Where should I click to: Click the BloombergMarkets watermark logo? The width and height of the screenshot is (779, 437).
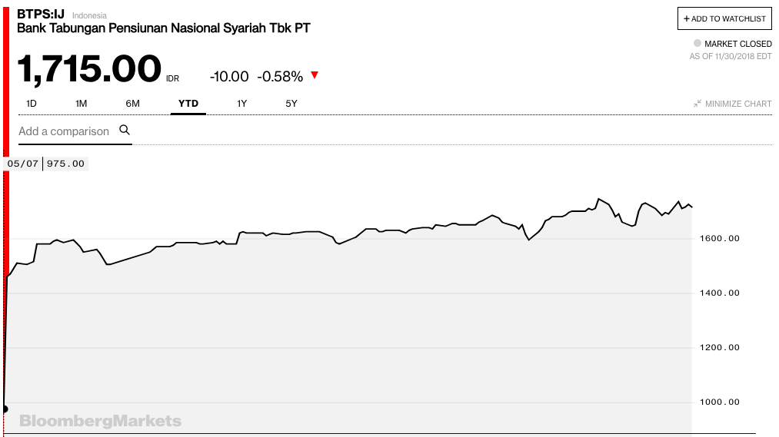coord(100,421)
